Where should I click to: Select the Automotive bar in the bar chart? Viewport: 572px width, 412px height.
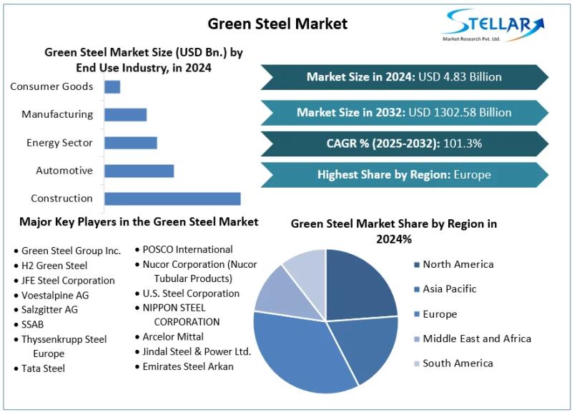(139, 171)
